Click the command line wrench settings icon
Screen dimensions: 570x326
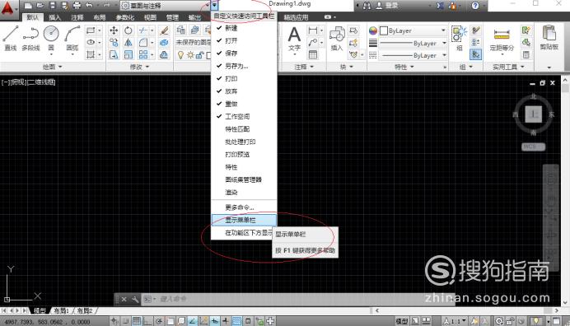pyautogui.click(x=135, y=300)
